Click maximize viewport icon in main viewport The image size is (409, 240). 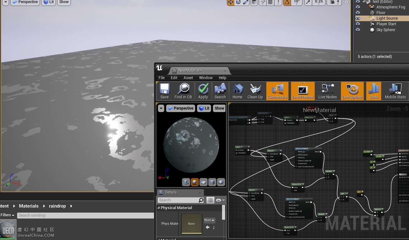[x=347, y=2]
